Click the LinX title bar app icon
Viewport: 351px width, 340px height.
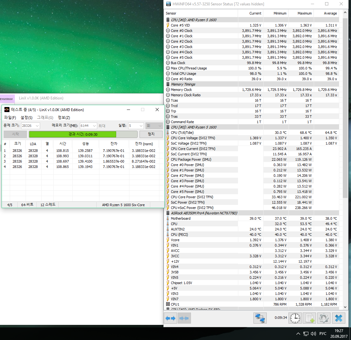tap(7, 110)
